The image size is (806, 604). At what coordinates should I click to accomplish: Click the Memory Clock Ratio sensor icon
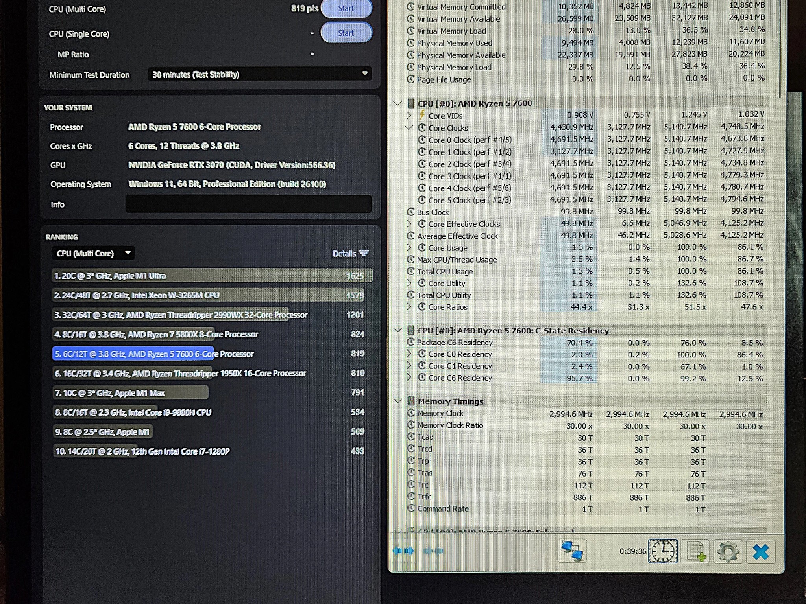point(411,425)
